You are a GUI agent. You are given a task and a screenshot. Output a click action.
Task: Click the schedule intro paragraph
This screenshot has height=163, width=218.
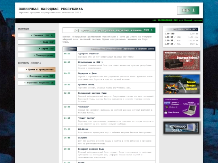pyautogui.click(x=107, y=39)
